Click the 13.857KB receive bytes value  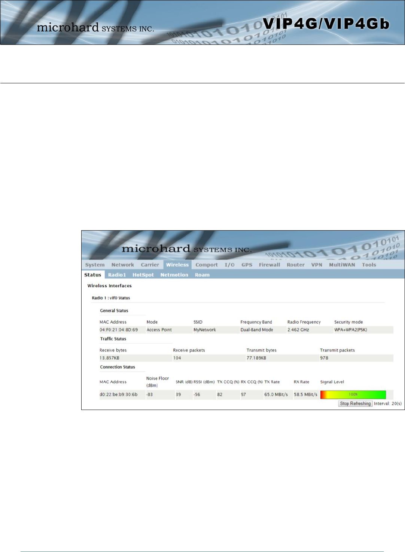[x=109, y=358]
